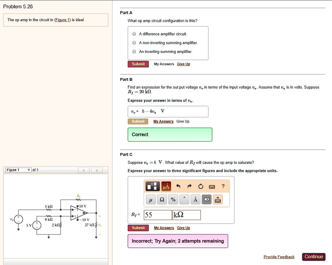Click the help question mark icon
The height and width of the screenshot is (265, 332).
223,186
